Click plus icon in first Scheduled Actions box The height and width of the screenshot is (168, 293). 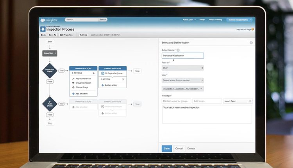(103, 85)
